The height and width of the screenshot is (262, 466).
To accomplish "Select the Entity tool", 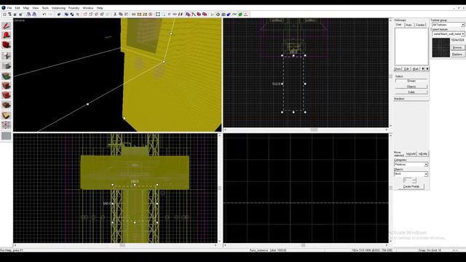I will [x=6, y=55].
